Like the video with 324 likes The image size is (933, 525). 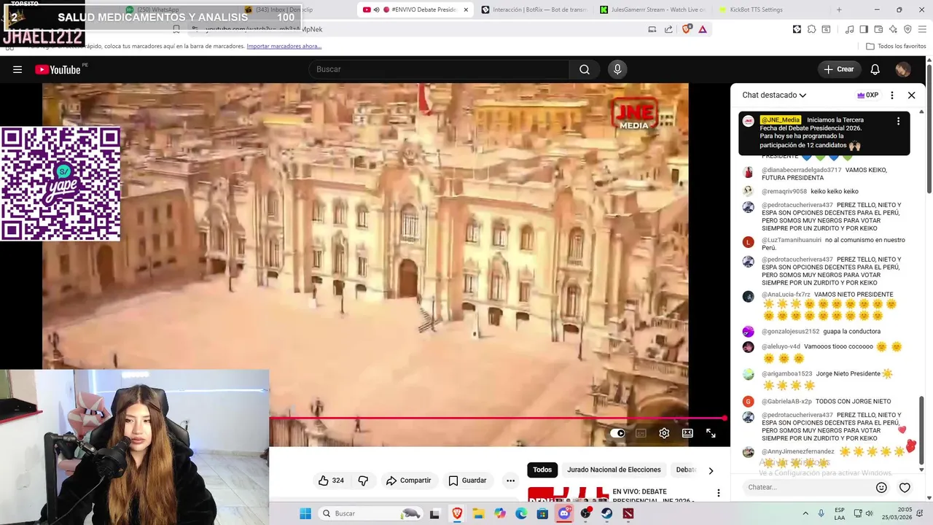pyautogui.click(x=331, y=481)
